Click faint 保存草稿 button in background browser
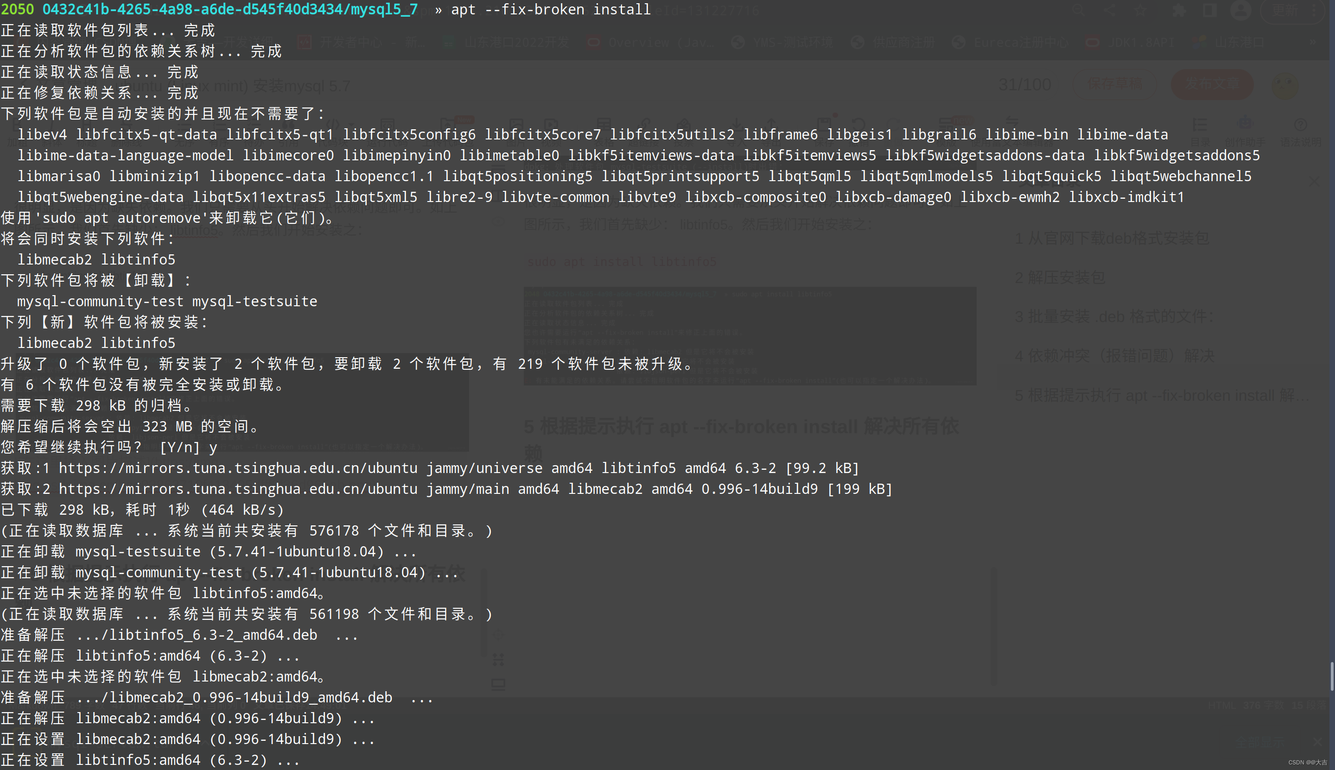1335x770 pixels. [1114, 84]
